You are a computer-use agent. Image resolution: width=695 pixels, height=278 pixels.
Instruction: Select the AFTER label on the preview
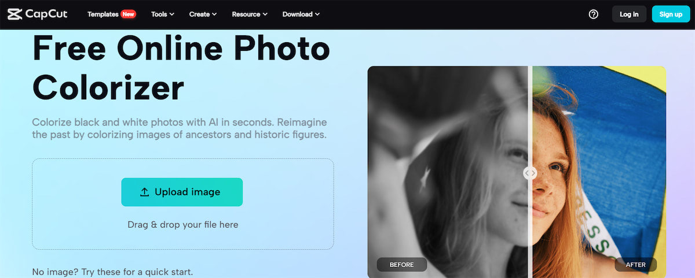coord(636,265)
